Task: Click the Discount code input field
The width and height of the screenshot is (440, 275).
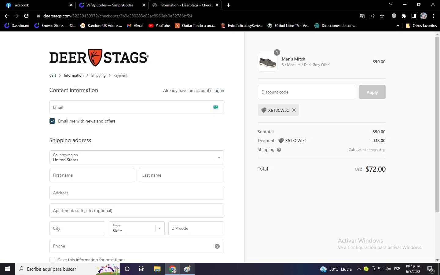Action: tap(306, 92)
